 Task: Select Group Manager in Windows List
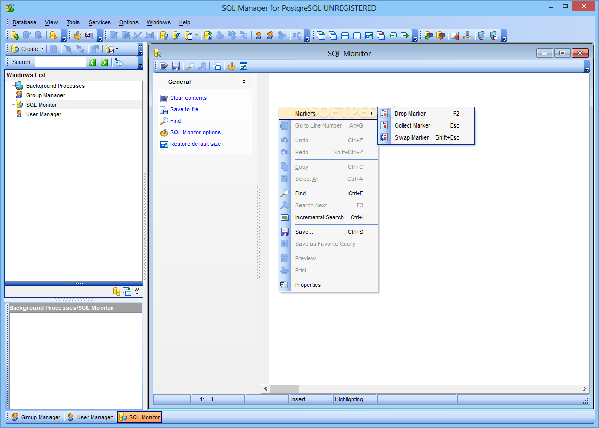pos(45,95)
